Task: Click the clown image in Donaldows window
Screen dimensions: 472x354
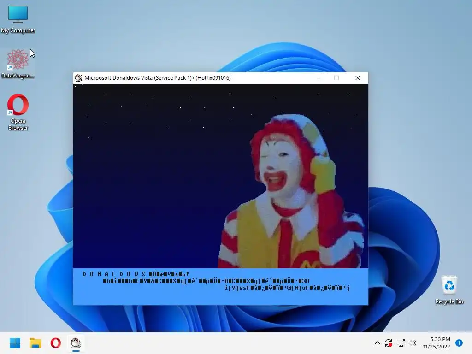Action: tap(290, 191)
